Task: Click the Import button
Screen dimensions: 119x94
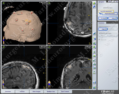Action: (103, 36)
